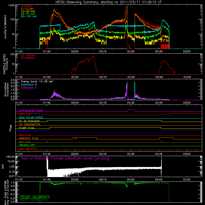Select the 'Collimator 9' legend label
The height and width of the screenshot is (205, 205).
coord(29,88)
